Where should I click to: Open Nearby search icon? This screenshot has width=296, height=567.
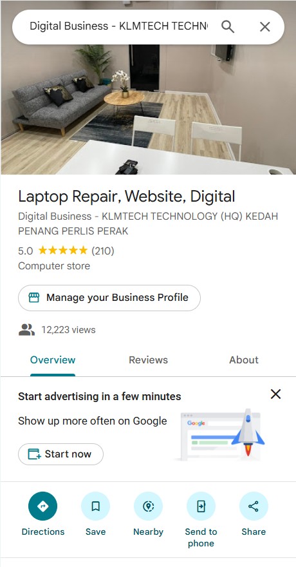148,506
